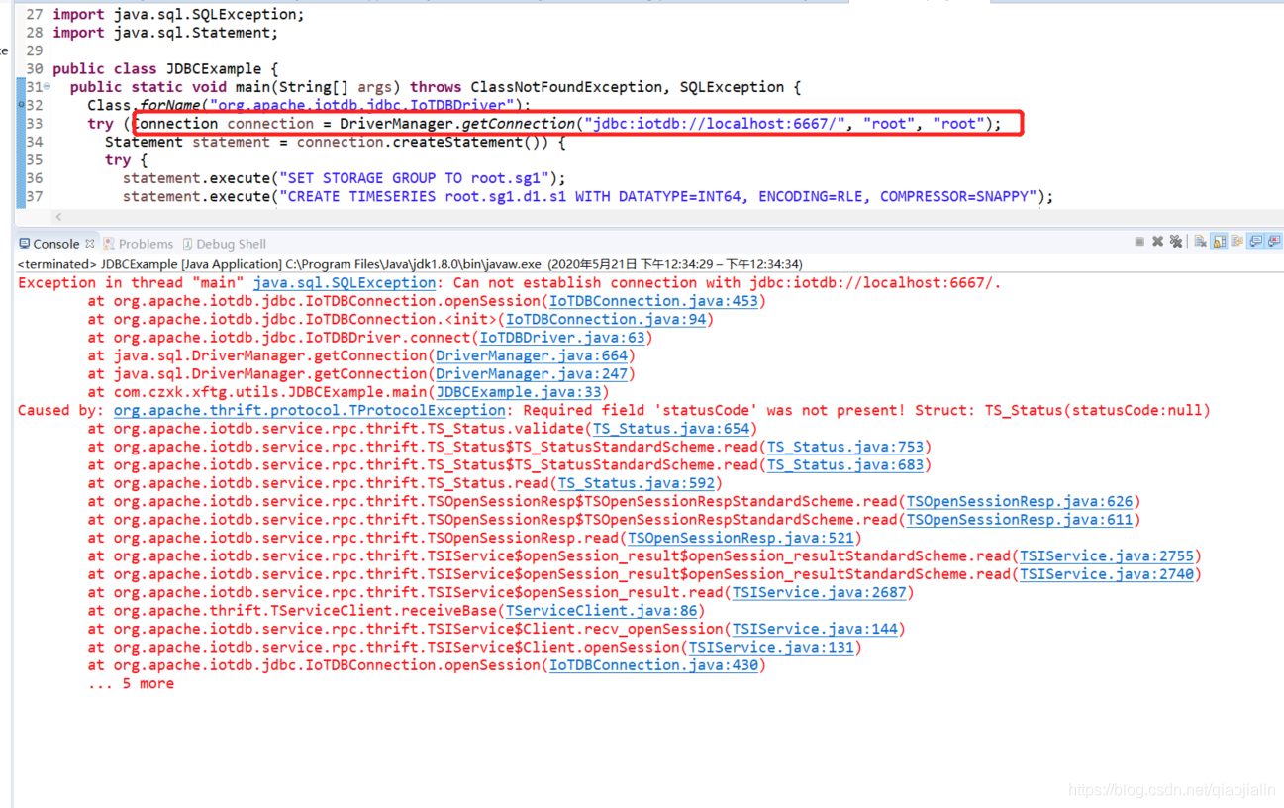Toggle Show Console When Standard Error Changes

(x=1274, y=242)
